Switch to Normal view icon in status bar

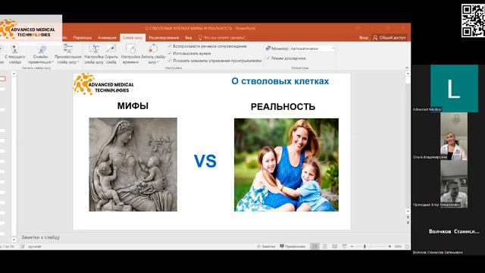click(315, 246)
